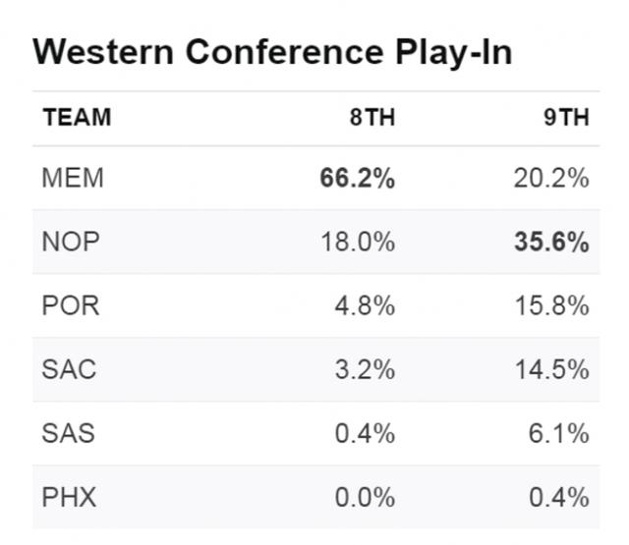629x545 pixels.
Task: Click MEM's 20.2% ninth-place value
Action: 551,178
